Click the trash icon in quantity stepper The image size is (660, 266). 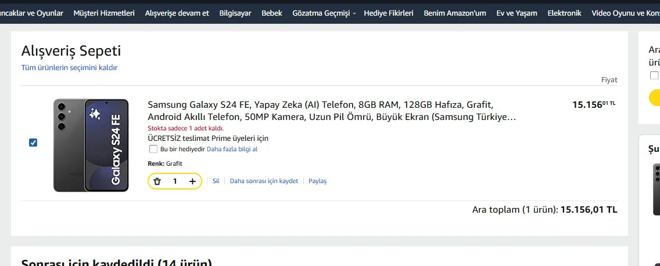click(x=157, y=181)
